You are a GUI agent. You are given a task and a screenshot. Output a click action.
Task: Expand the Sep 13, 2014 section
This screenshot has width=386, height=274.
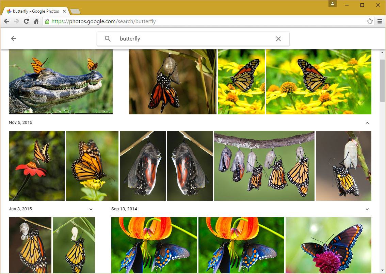(x=367, y=209)
